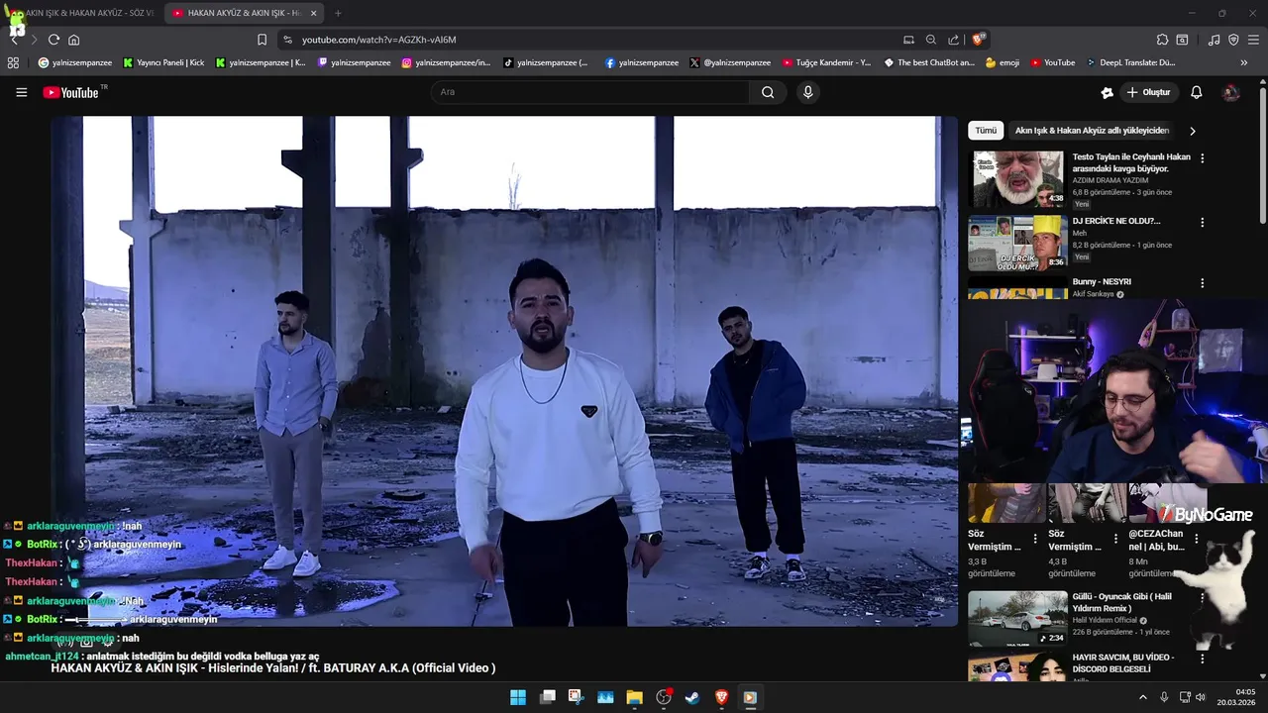The width and height of the screenshot is (1268, 713).
Task: Start voice search with the microphone icon
Action: click(808, 92)
